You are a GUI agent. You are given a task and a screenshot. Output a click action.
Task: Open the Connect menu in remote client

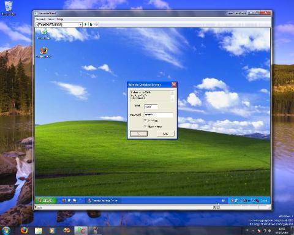tap(40, 19)
